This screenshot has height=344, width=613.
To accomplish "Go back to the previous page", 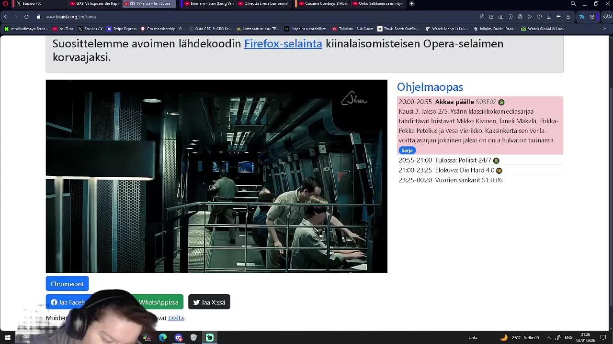I will point(5,17).
